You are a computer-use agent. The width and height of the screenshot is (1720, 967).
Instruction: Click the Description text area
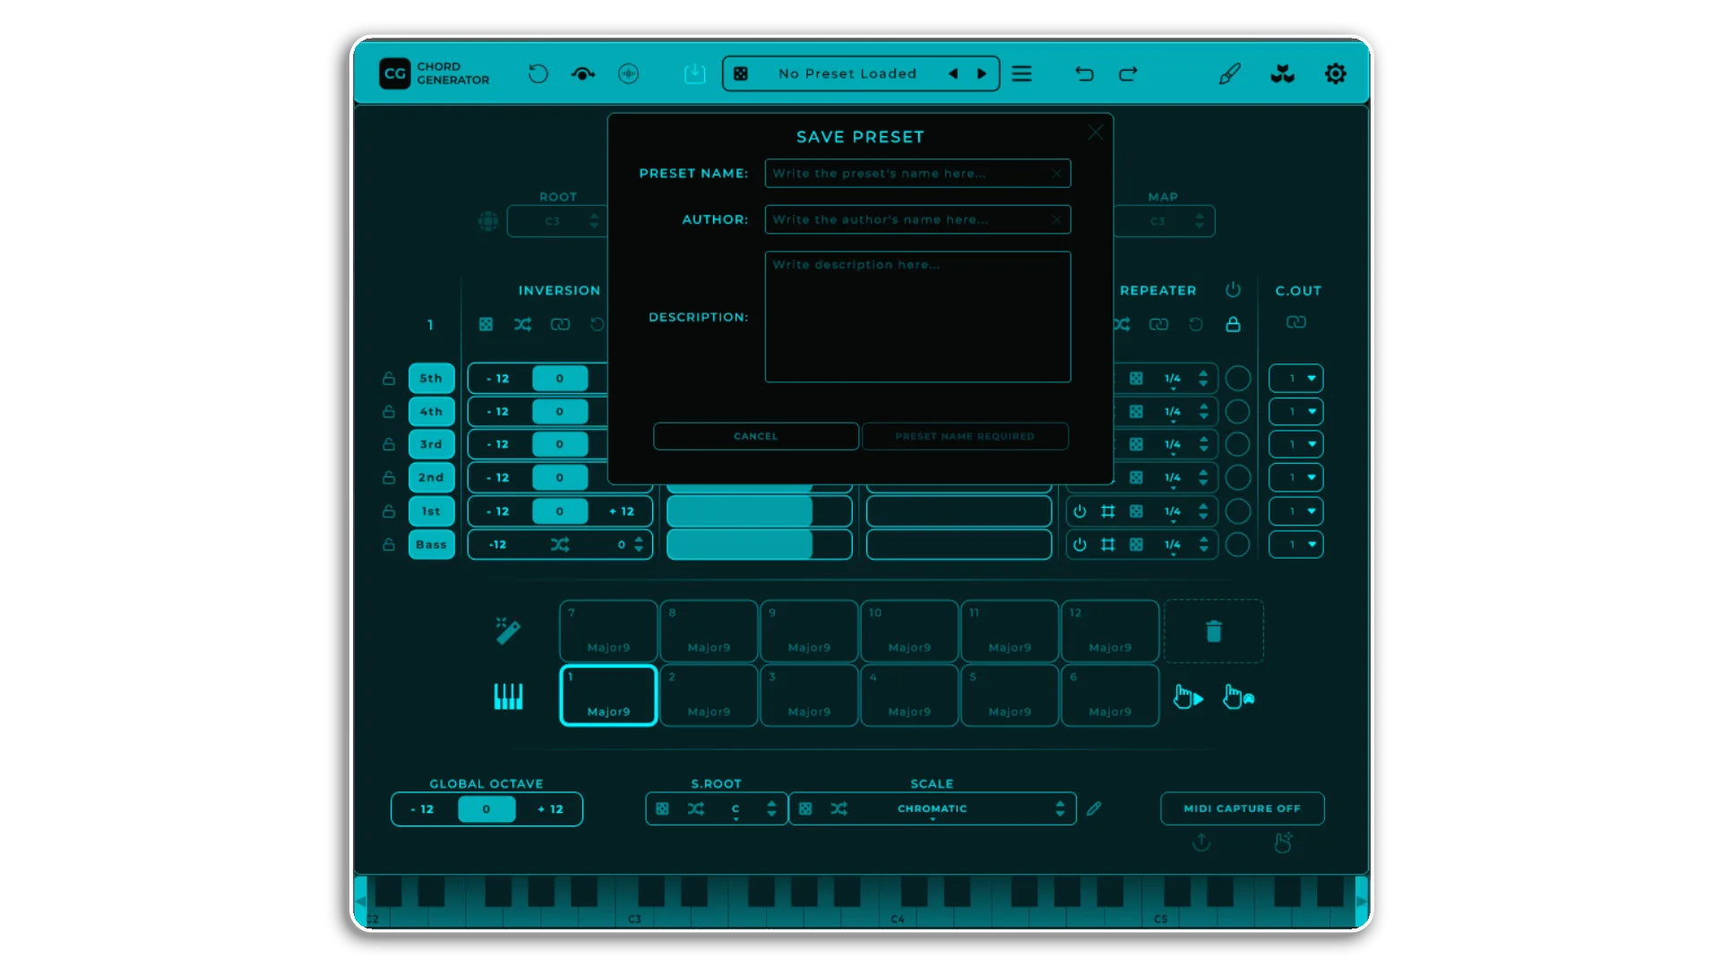coord(917,317)
